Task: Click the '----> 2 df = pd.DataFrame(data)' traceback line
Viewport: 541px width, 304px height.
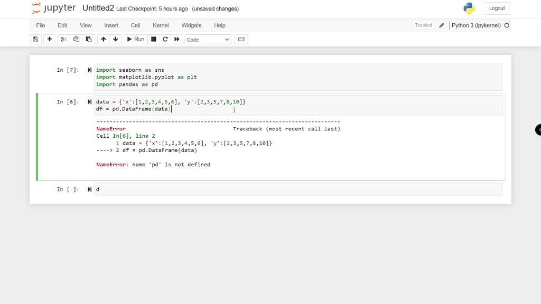Action: (x=147, y=150)
